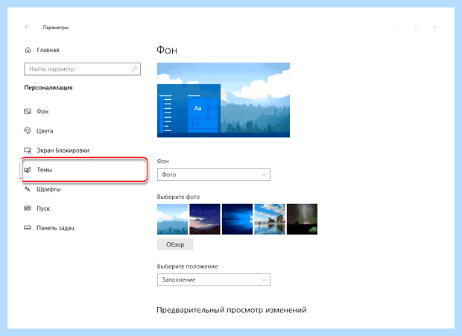Minimize the Параметры window
The width and height of the screenshot is (462, 336).
click(x=397, y=27)
